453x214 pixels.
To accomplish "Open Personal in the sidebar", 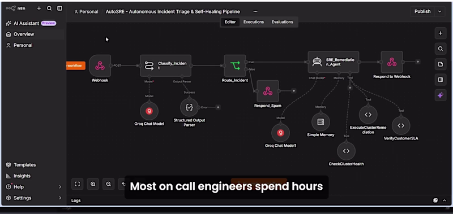I will pyautogui.click(x=20, y=45).
